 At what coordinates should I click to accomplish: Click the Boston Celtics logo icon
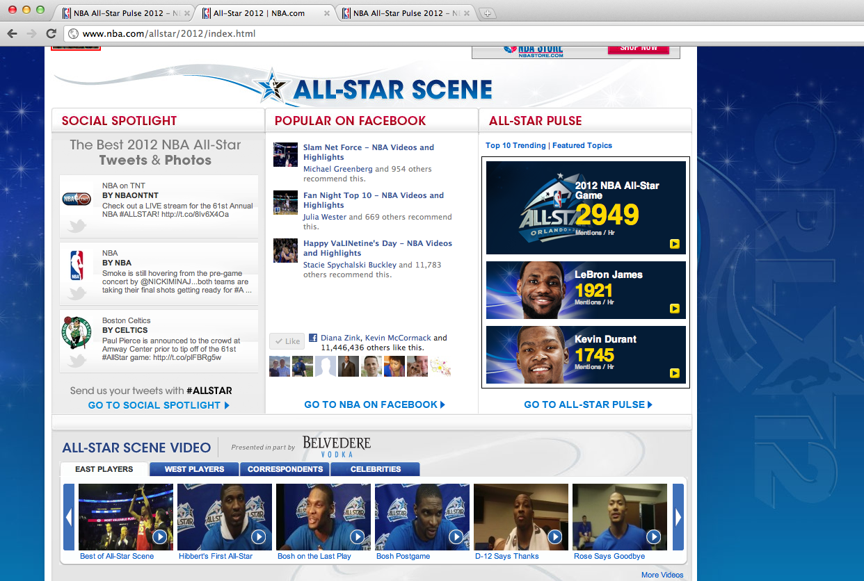tap(77, 332)
